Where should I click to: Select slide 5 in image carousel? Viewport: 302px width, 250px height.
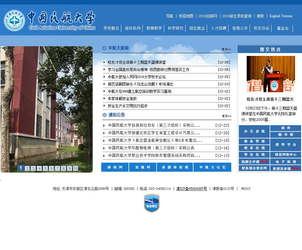(x=45, y=168)
